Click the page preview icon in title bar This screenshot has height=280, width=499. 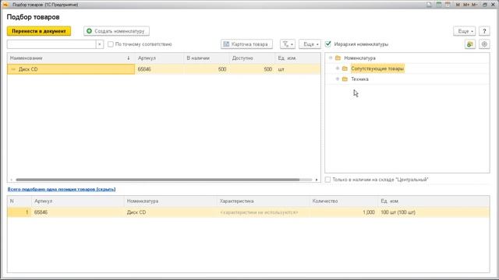[430, 5]
